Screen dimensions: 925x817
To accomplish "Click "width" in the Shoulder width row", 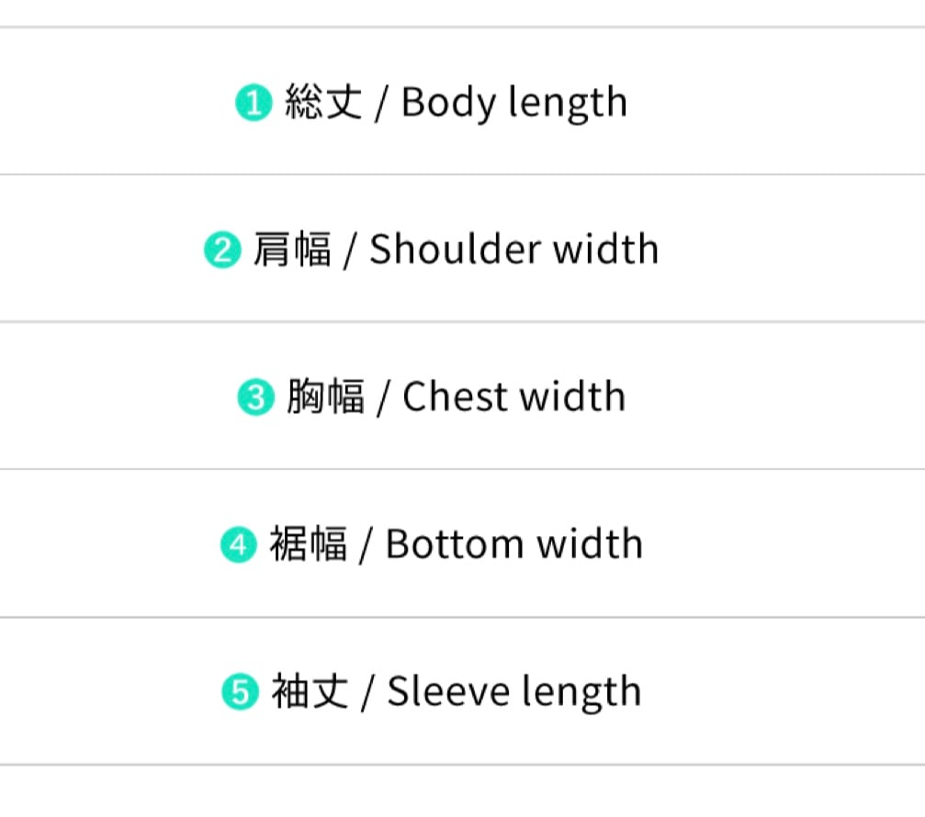I will [607, 250].
